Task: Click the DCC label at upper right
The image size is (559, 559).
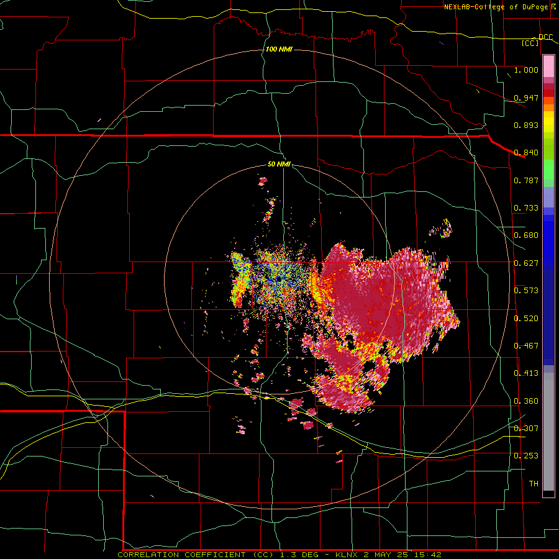Action: (545, 37)
